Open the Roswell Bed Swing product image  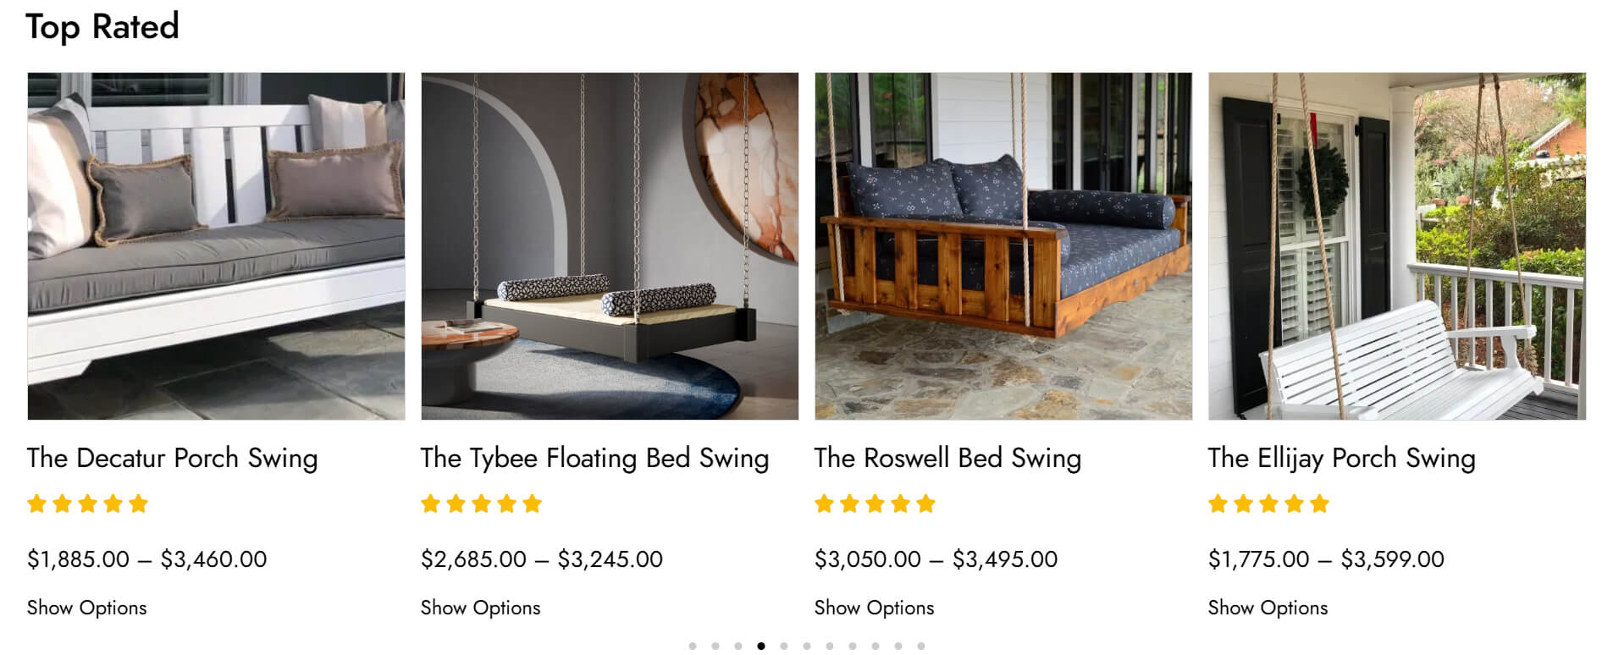pyautogui.click(x=1003, y=245)
